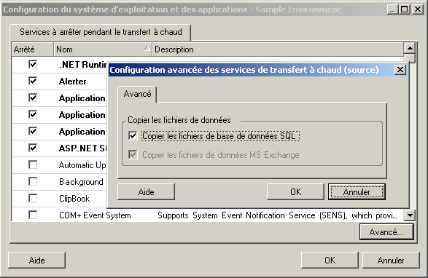Image resolution: width=428 pixels, height=278 pixels.
Task: Open Aide in the advanced dialog
Action: [x=146, y=192]
